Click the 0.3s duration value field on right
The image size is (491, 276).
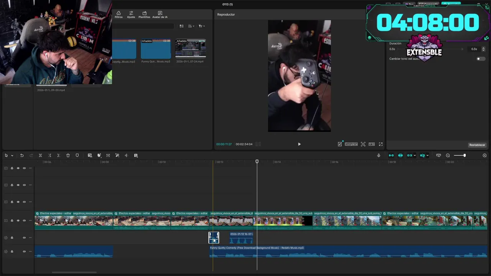[474, 49]
